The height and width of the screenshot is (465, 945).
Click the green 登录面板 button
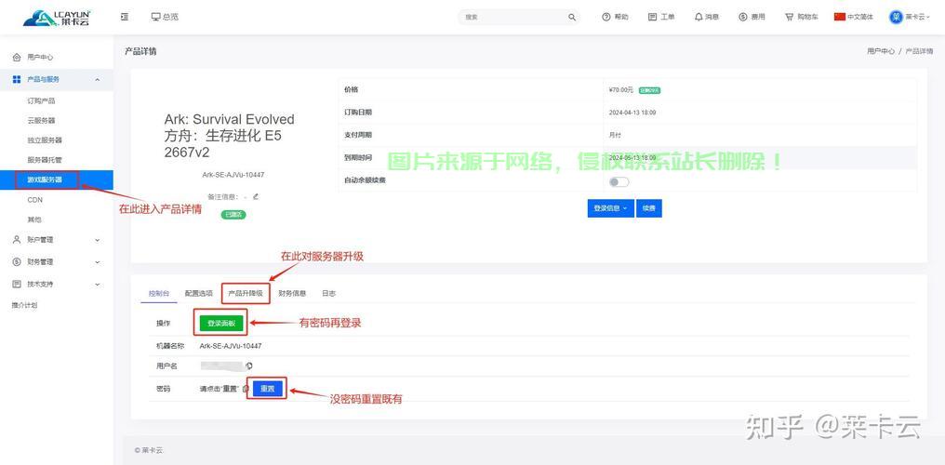[221, 324]
